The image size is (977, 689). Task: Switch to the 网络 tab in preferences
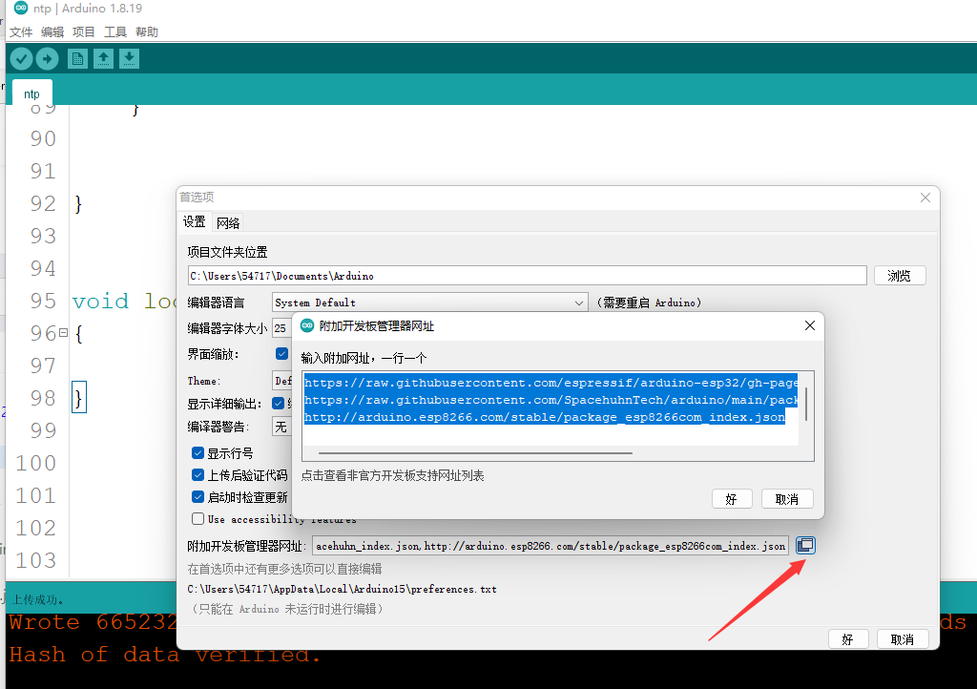[x=228, y=222]
